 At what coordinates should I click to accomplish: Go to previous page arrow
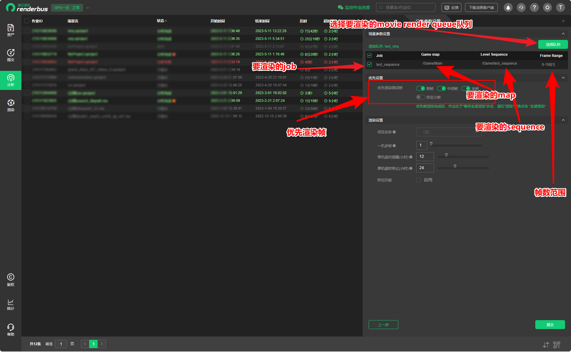pos(85,344)
